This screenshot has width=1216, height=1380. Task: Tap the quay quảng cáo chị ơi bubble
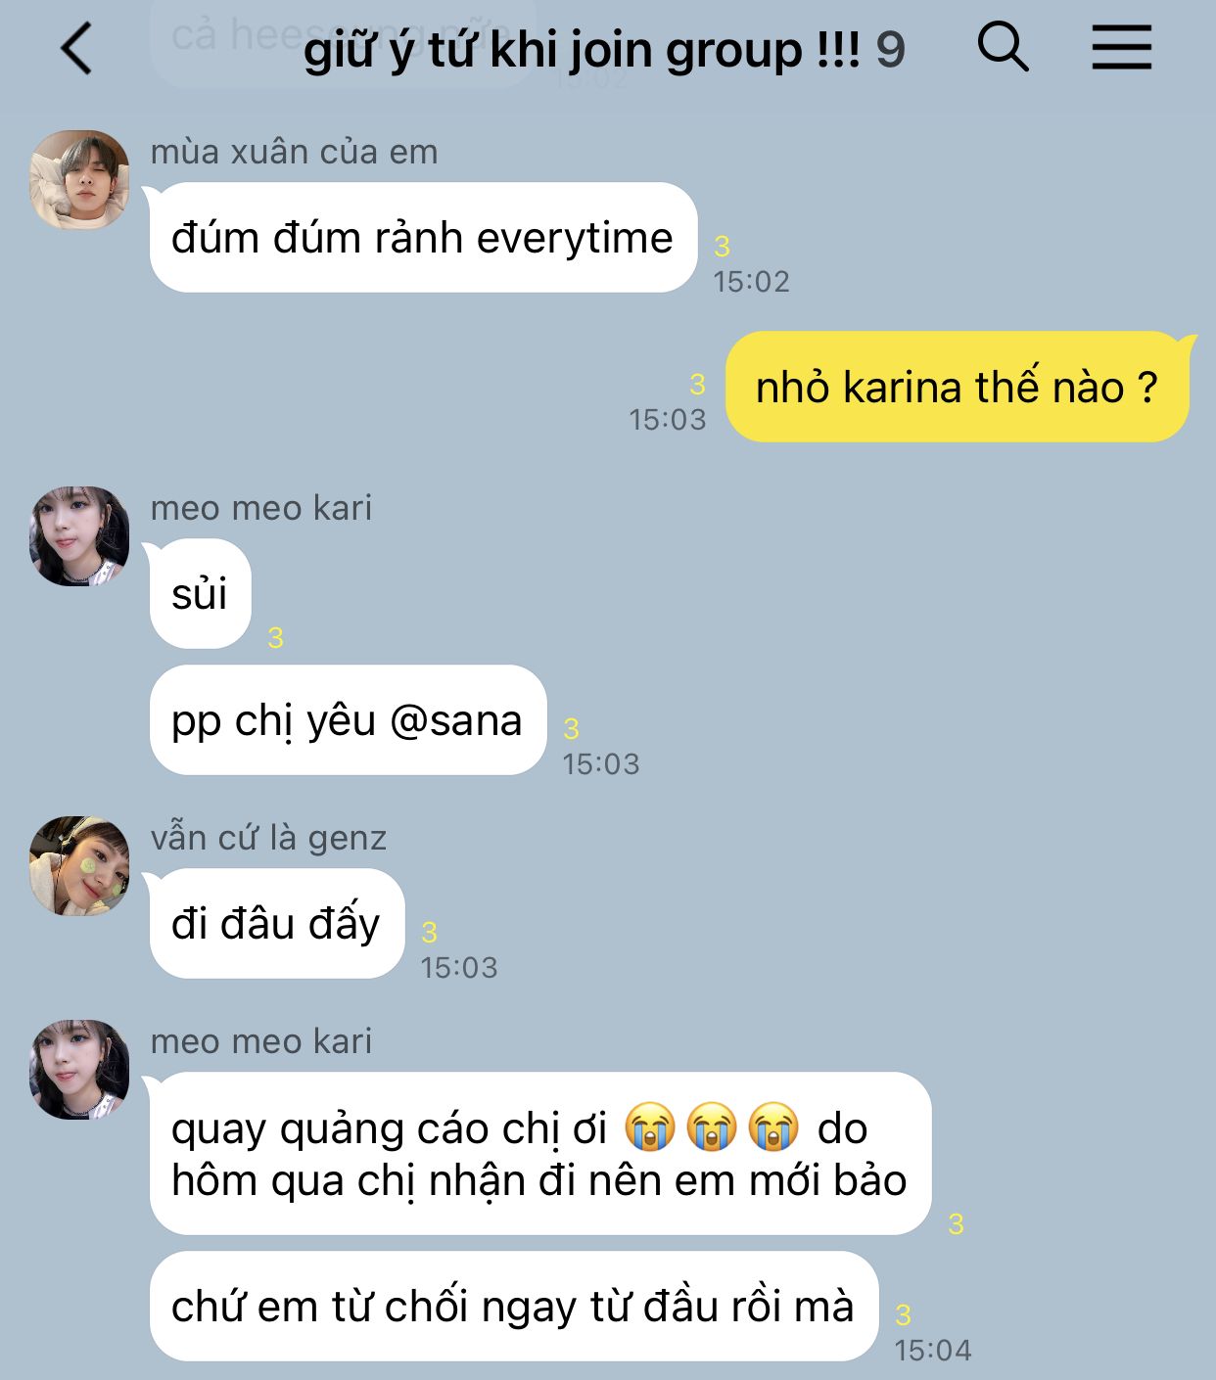pyautogui.click(x=539, y=1154)
